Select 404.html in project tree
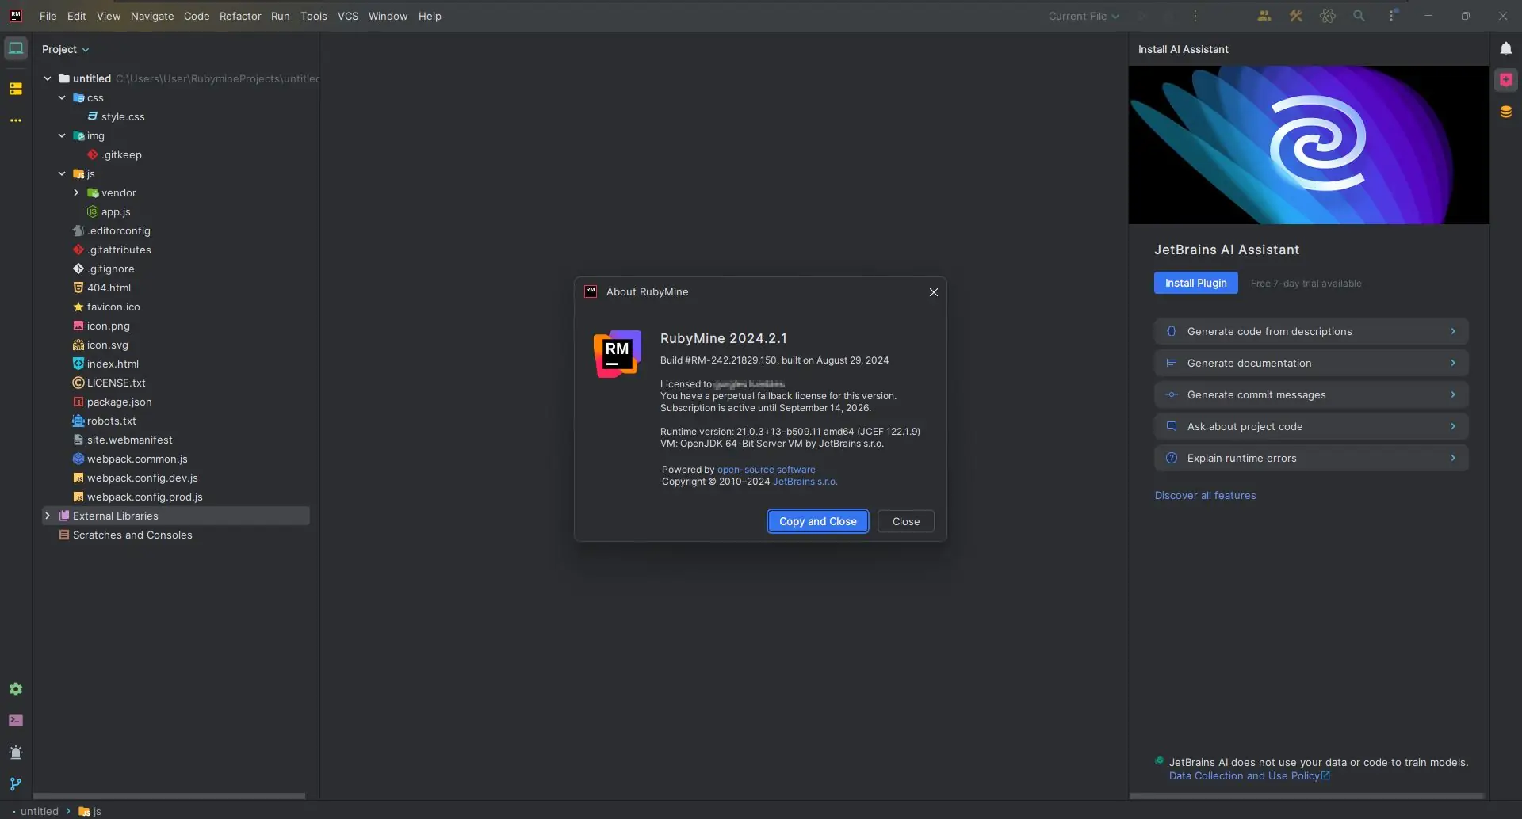 109,288
